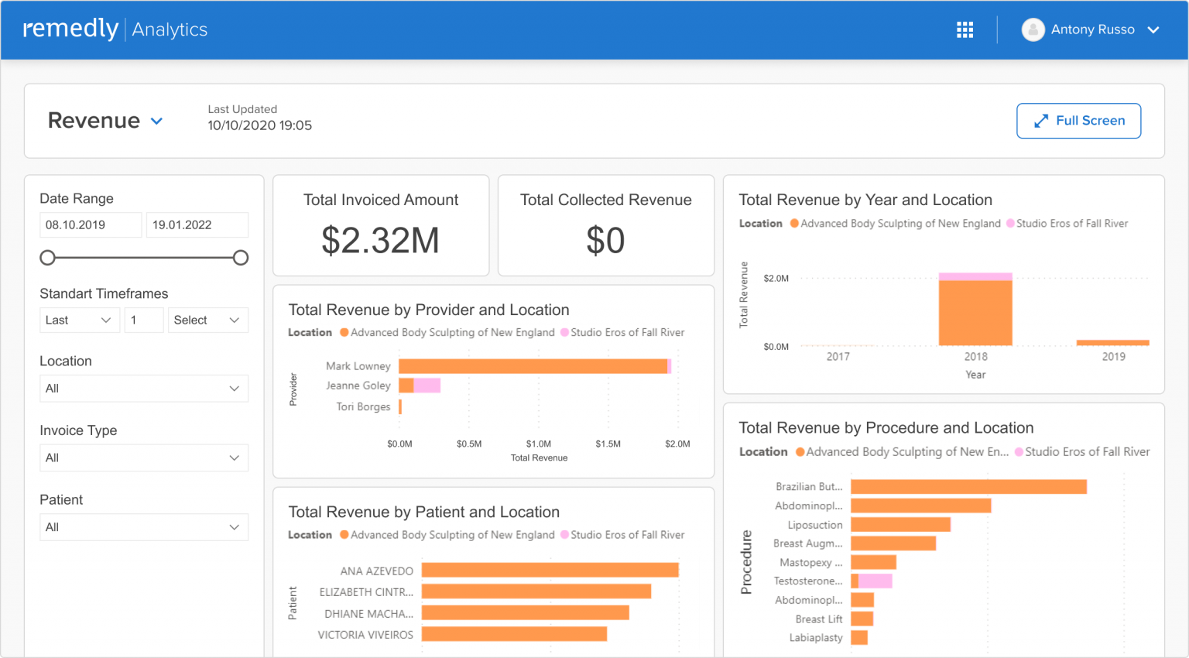The width and height of the screenshot is (1189, 658).
Task: Expand the user account chevron
Action: [1153, 30]
